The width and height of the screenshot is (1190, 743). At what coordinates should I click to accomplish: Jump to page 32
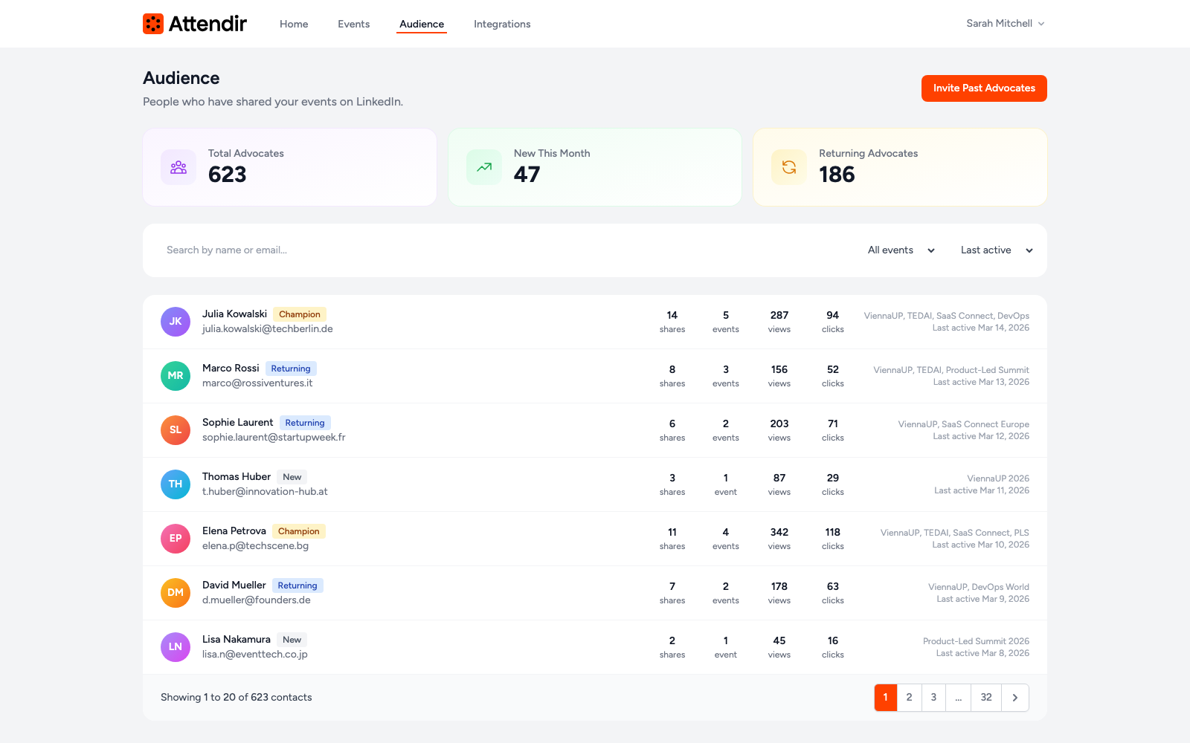986,698
